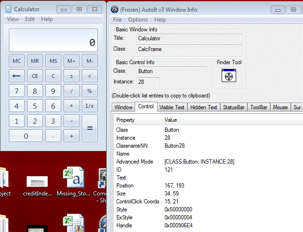The width and height of the screenshot is (303, 232).
Task: Click the 3 key in Calculator
Action: (53, 121)
